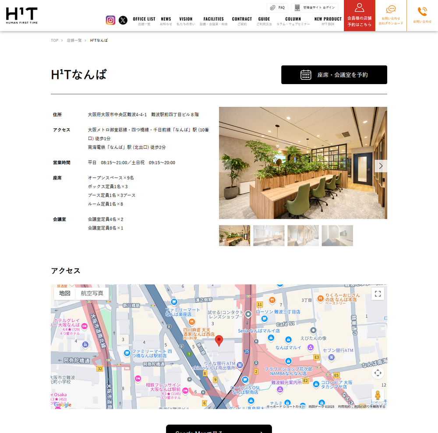Toggle fullscreen view on the map
The height and width of the screenshot is (433, 438).
click(x=378, y=294)
